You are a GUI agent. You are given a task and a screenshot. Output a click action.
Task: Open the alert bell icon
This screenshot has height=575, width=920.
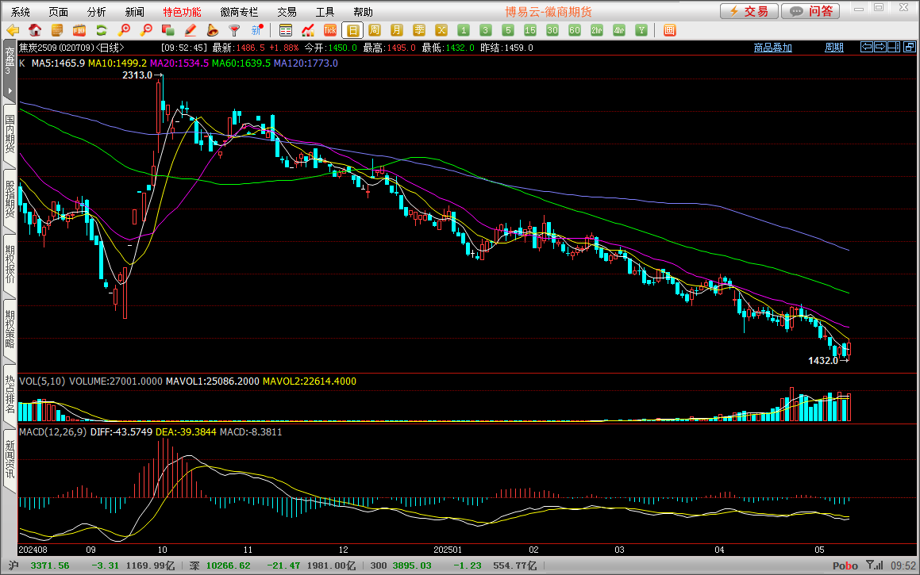click(213, 30)
